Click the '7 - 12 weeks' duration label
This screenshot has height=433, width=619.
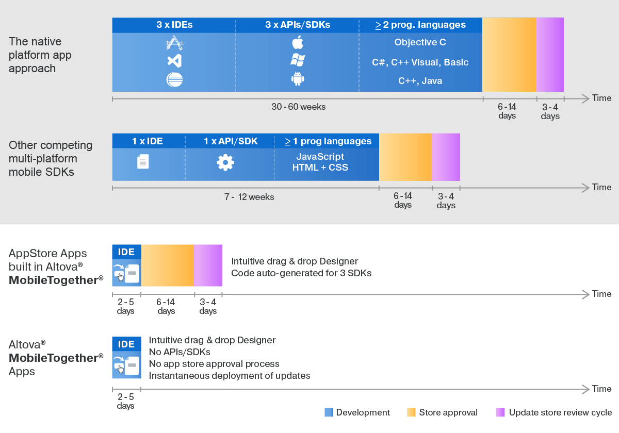point(249,197)
